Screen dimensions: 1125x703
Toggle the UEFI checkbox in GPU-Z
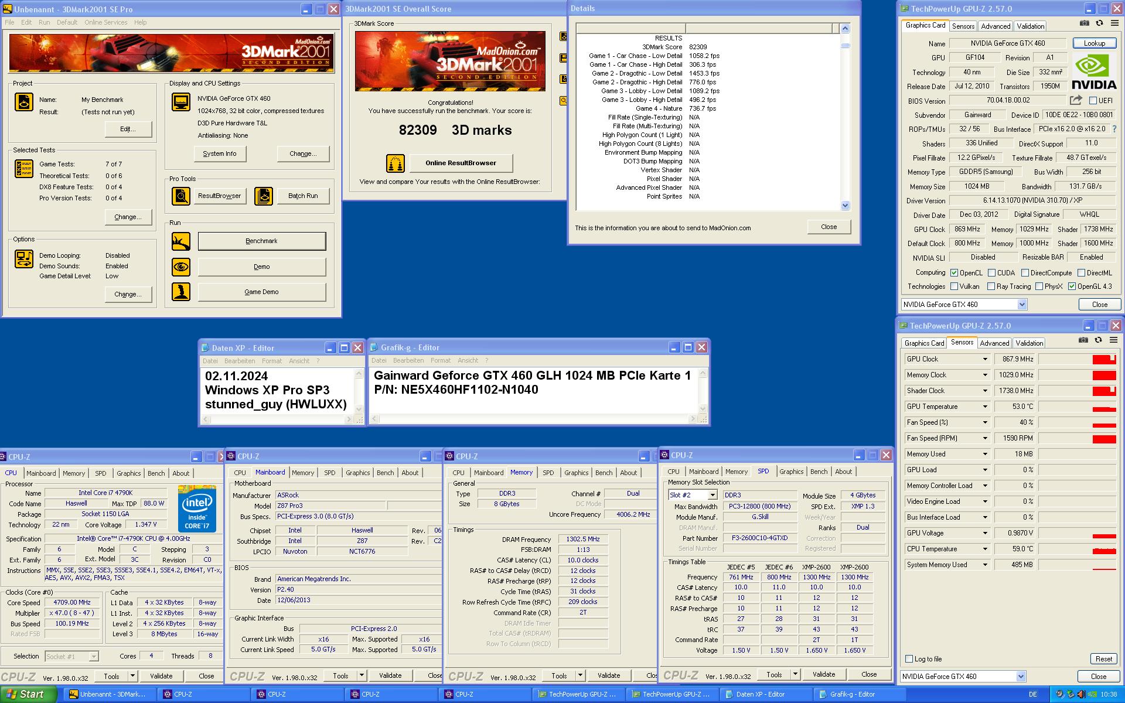(1093, 101)
